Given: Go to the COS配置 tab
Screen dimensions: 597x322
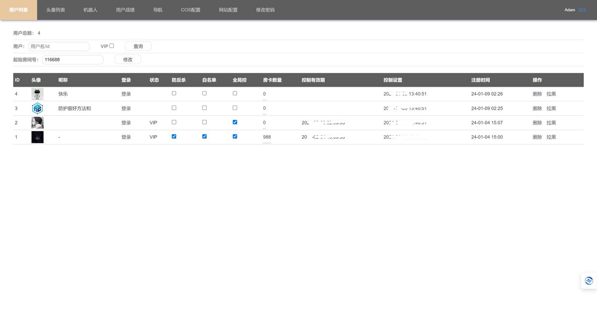Looking at the screenshot, I should pyautogui.click(x=190, y=10).
